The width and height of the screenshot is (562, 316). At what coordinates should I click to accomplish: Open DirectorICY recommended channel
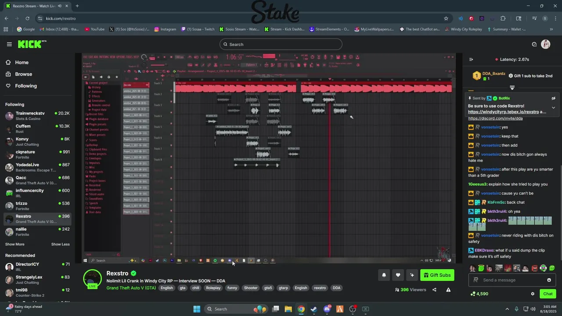37,267
